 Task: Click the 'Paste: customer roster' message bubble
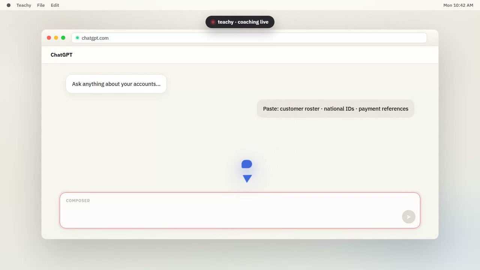click(336, 109)
